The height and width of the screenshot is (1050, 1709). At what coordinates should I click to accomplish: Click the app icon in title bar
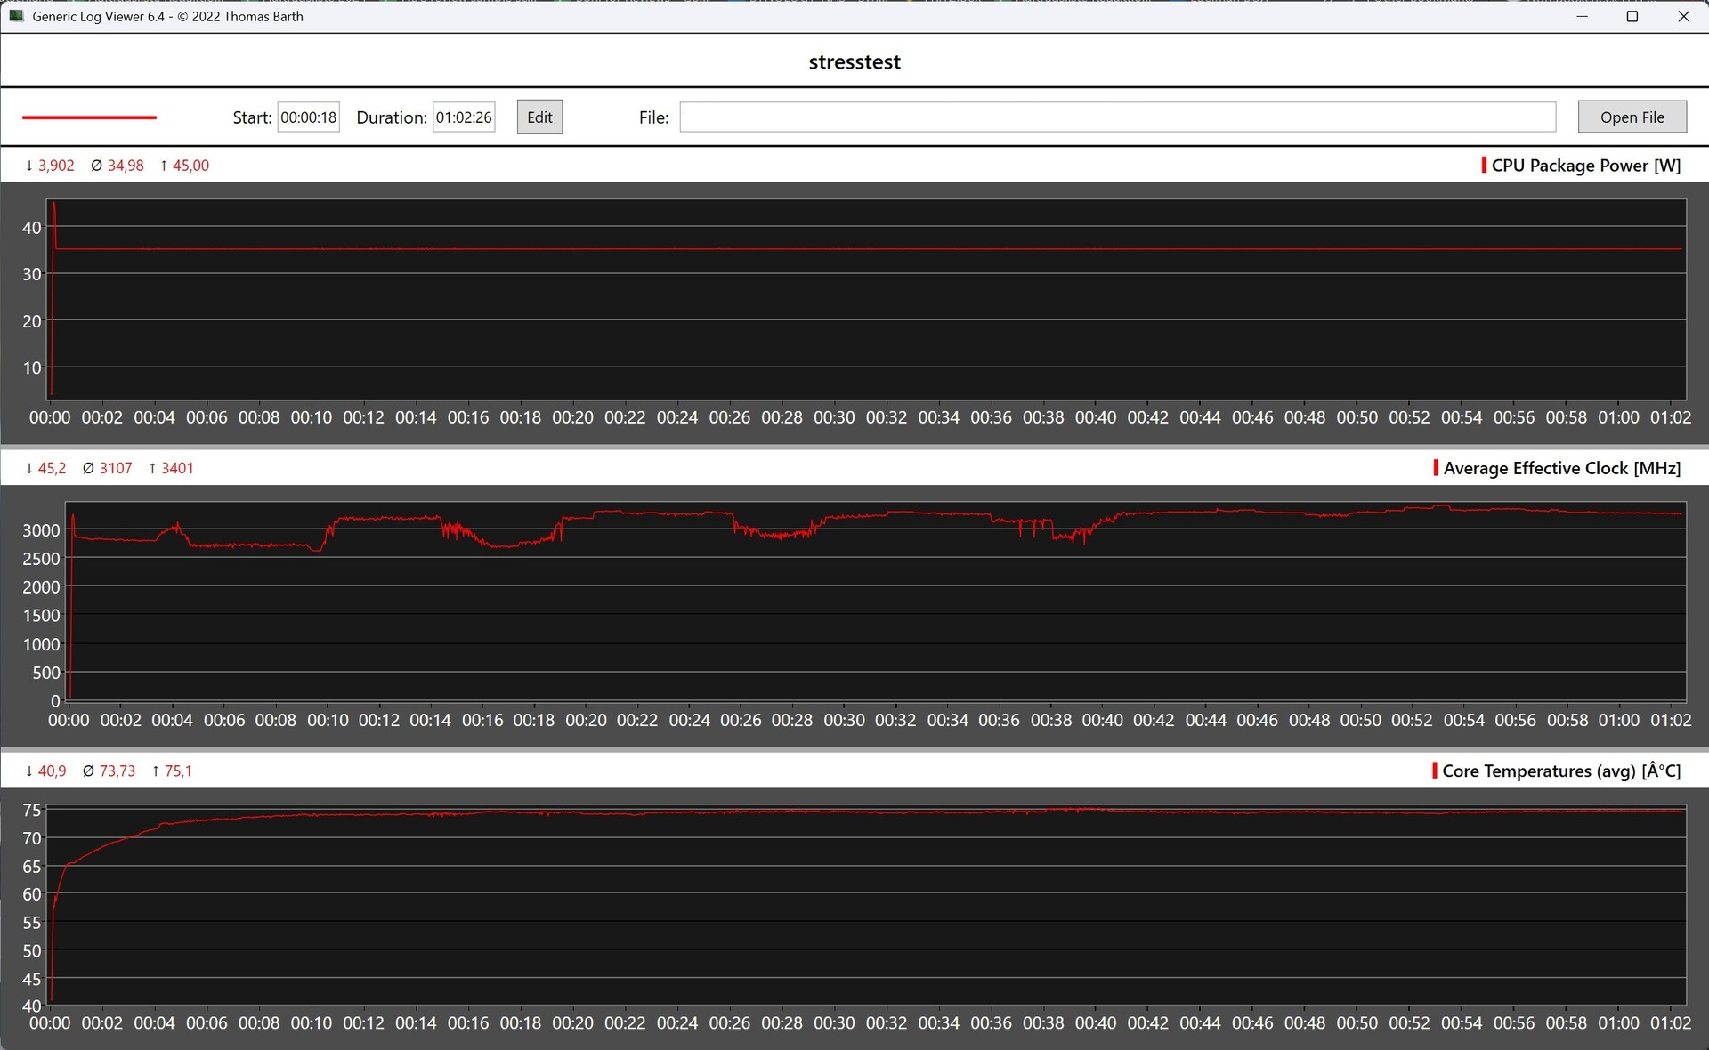click(x=16, y=16)
